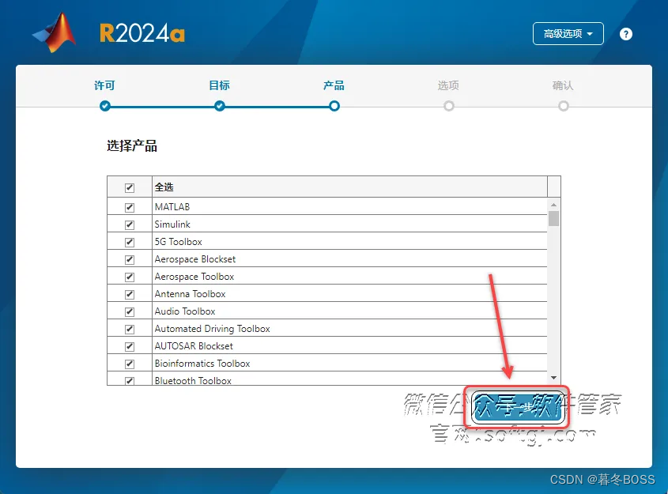Go to the 目标 step tab
This screenshot has height=494, width=668.
pos(220,85)
